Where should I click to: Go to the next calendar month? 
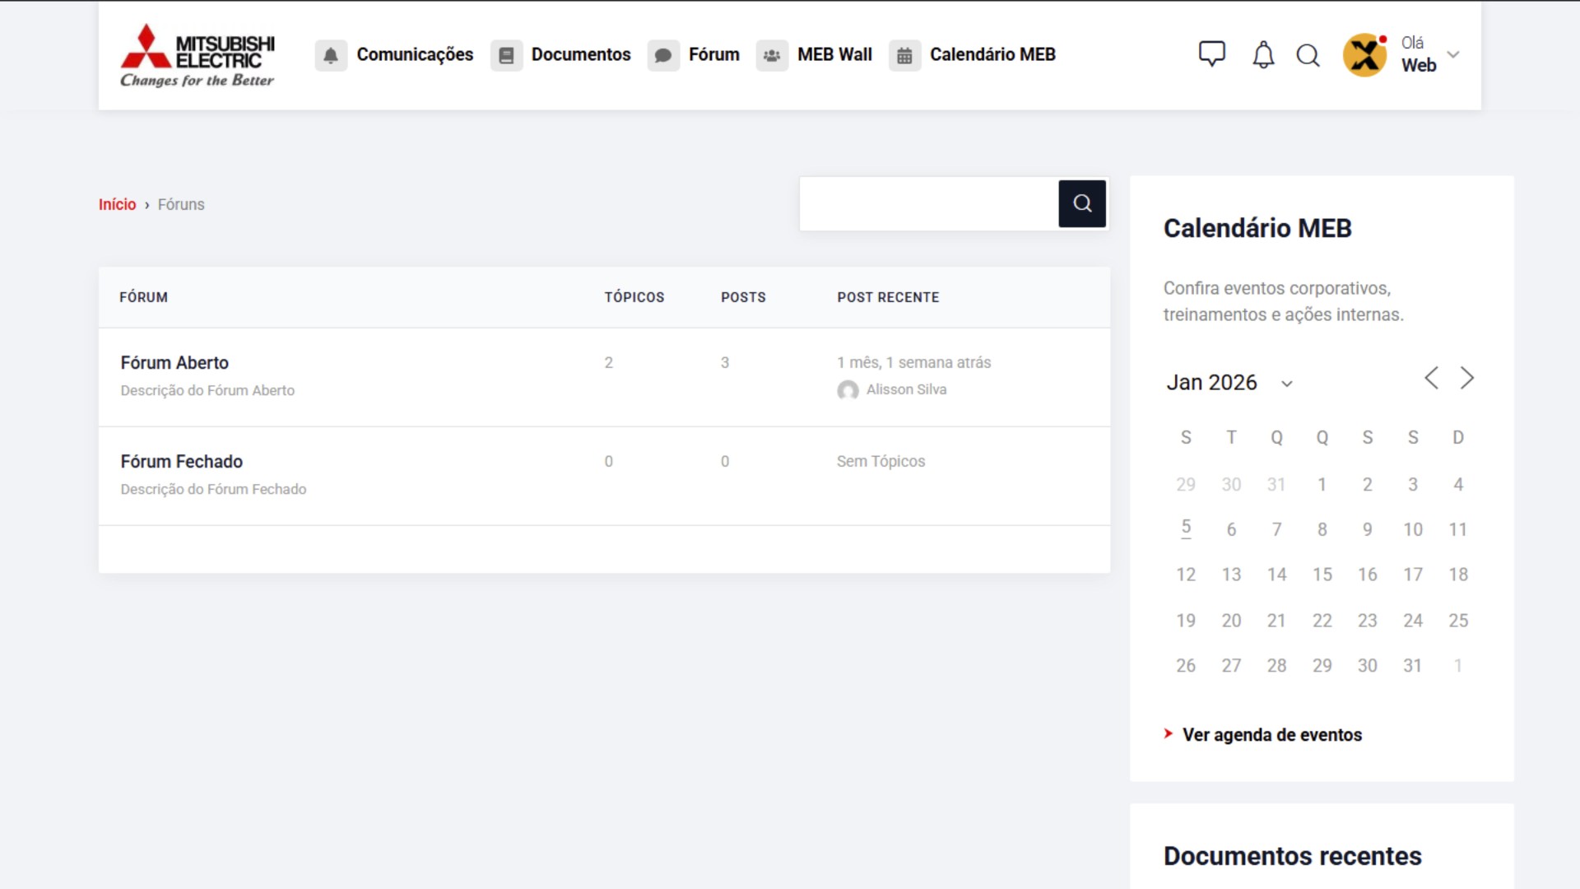click(1466, 378)
